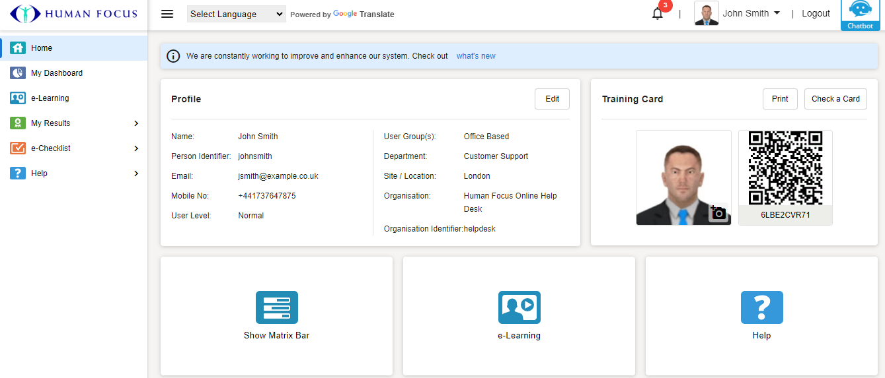885x378 pixels.
Task: Click the hamburger menu icon
Action: coord(167,14)
